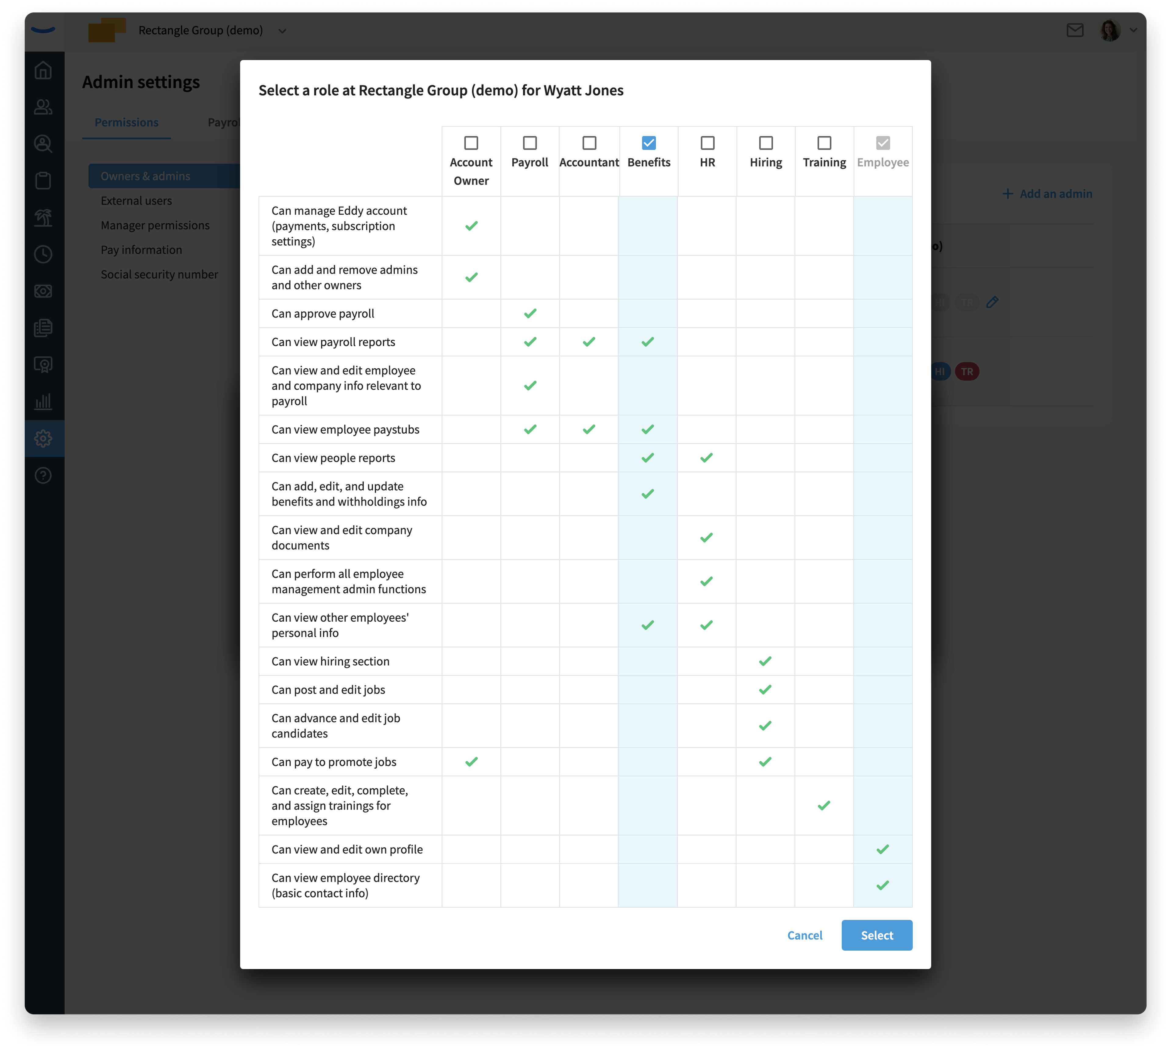This screenshot has height=1051, width=1171.
Task: Click the disabled Employee role checkbox
Action: 883,143
